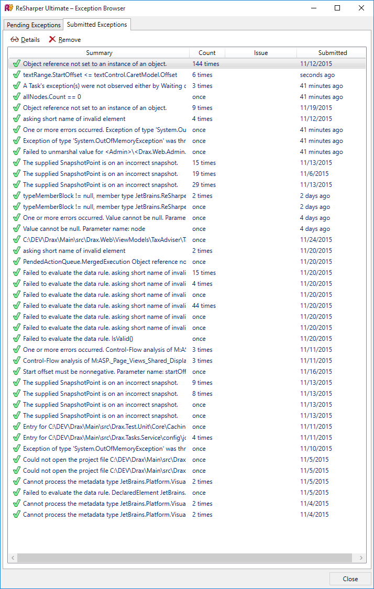Select 'Value cannot be null. Parameter name: node' text

(84, 228)
